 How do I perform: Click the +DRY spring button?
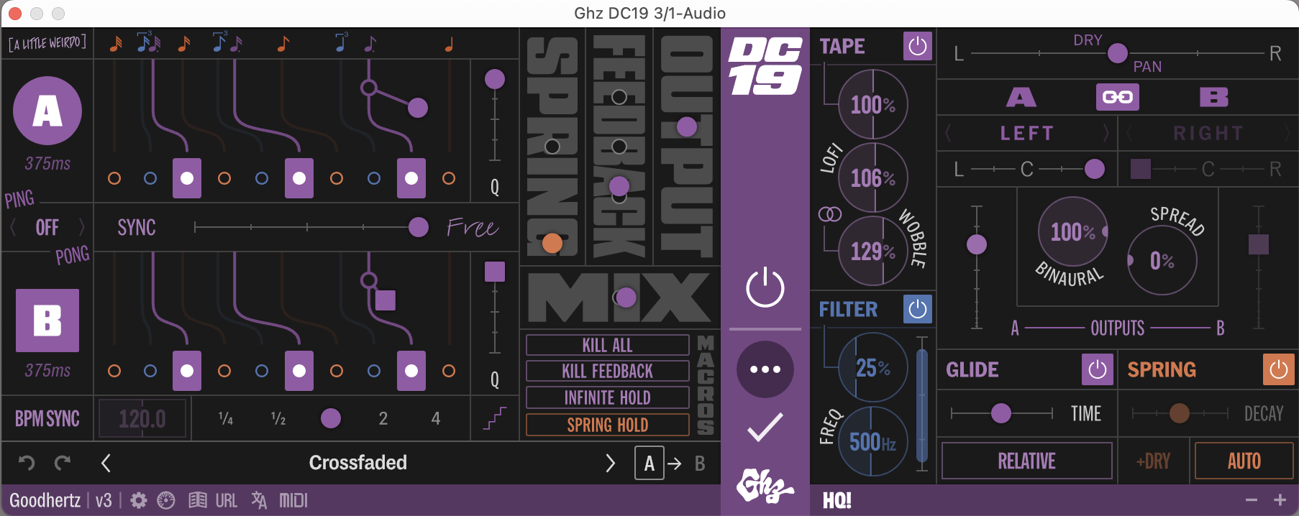click(x=1154, y=461)
